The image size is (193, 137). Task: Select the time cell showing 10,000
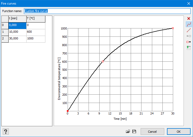(x=17, y=32)
